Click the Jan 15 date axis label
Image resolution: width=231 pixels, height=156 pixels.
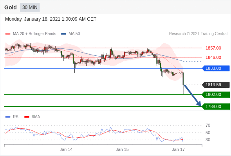(x=122, y=149)
